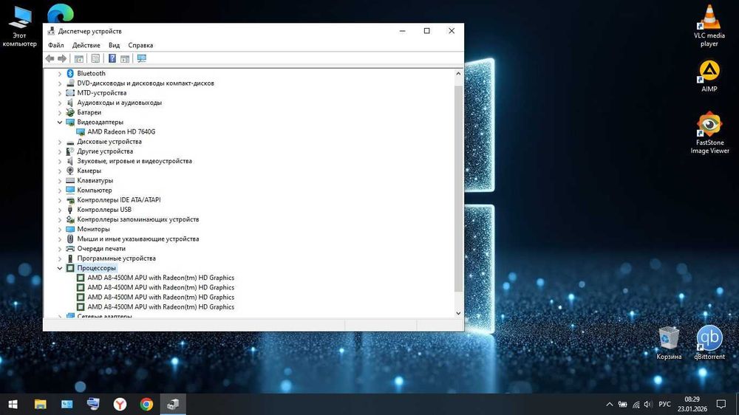Screen dimensions: 739x415
Task: Open Yandex Browser from the taskbar
Action: 120,404
